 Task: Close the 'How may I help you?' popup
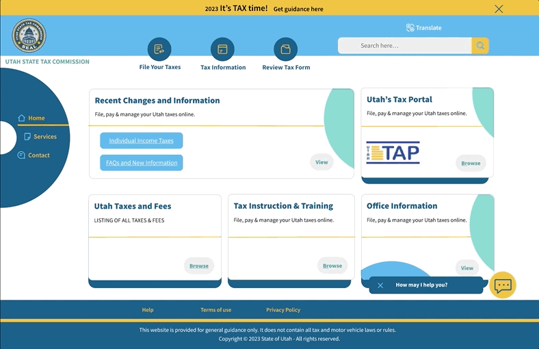tap(380, 285)
